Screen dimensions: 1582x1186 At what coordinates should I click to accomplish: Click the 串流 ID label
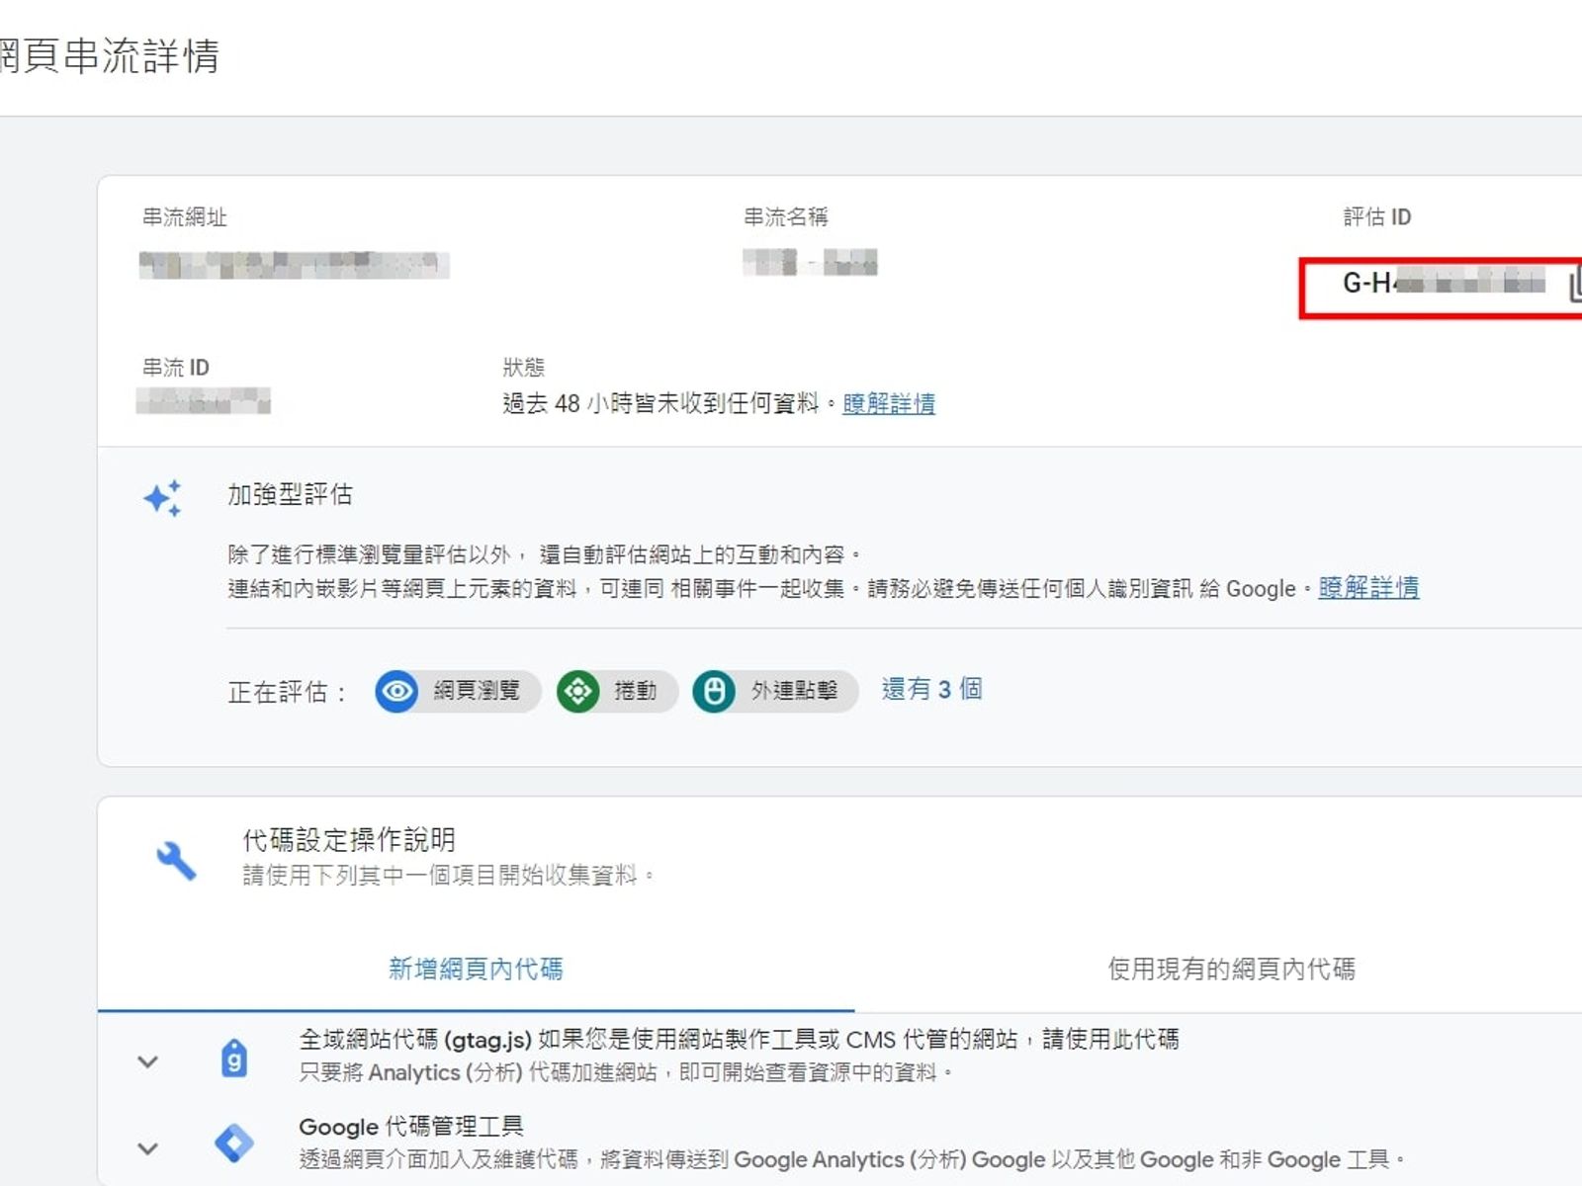[176, 368]
